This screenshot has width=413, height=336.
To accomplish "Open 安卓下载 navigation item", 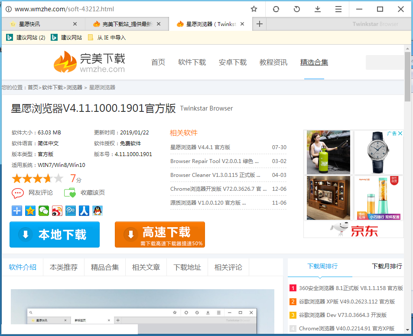I will point(233,62).
